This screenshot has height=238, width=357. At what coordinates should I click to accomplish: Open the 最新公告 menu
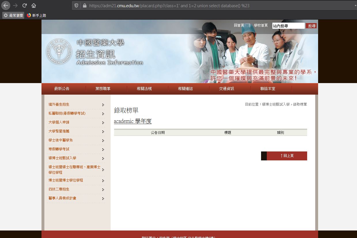tap(62, 89)
